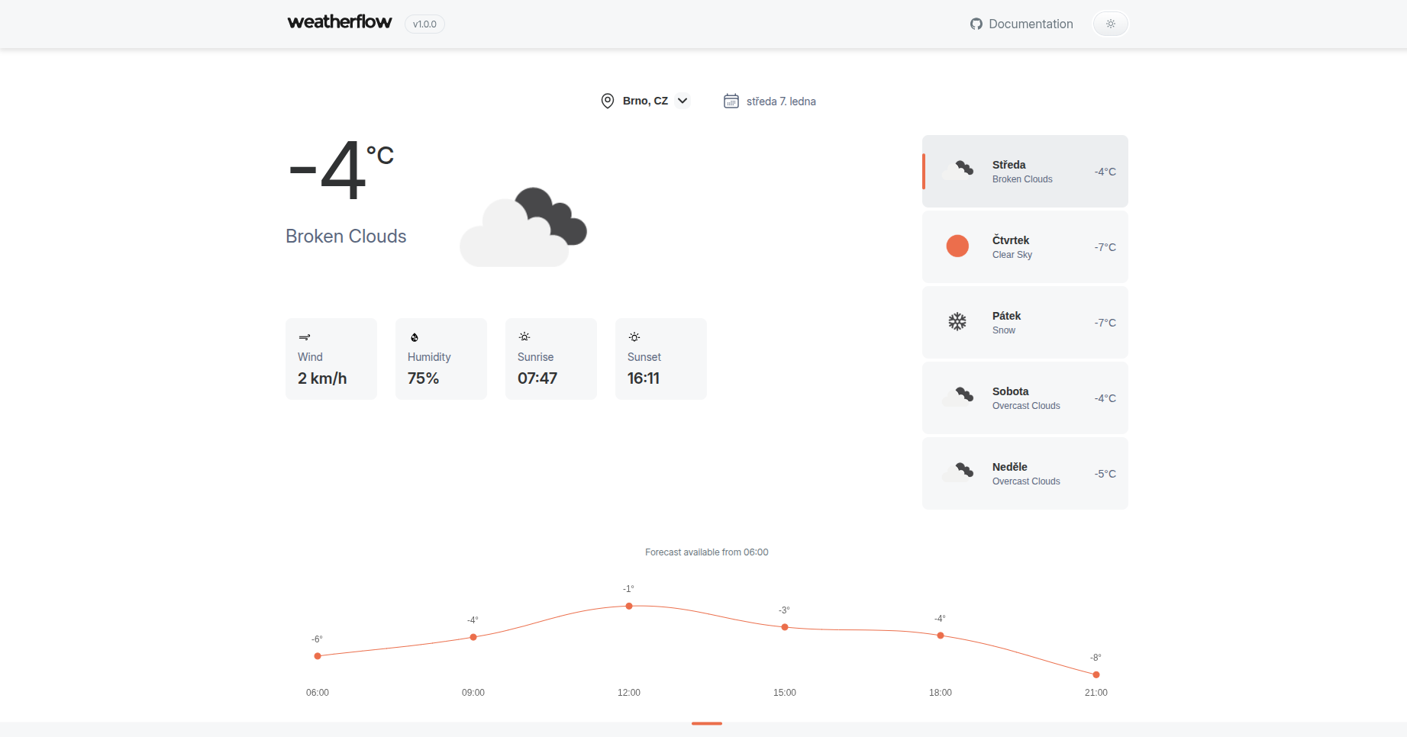Image resolution: width=1407 pixels, height=737 pixels.
Task: Open the Documentation link
Action: [x=1030, y=24]
